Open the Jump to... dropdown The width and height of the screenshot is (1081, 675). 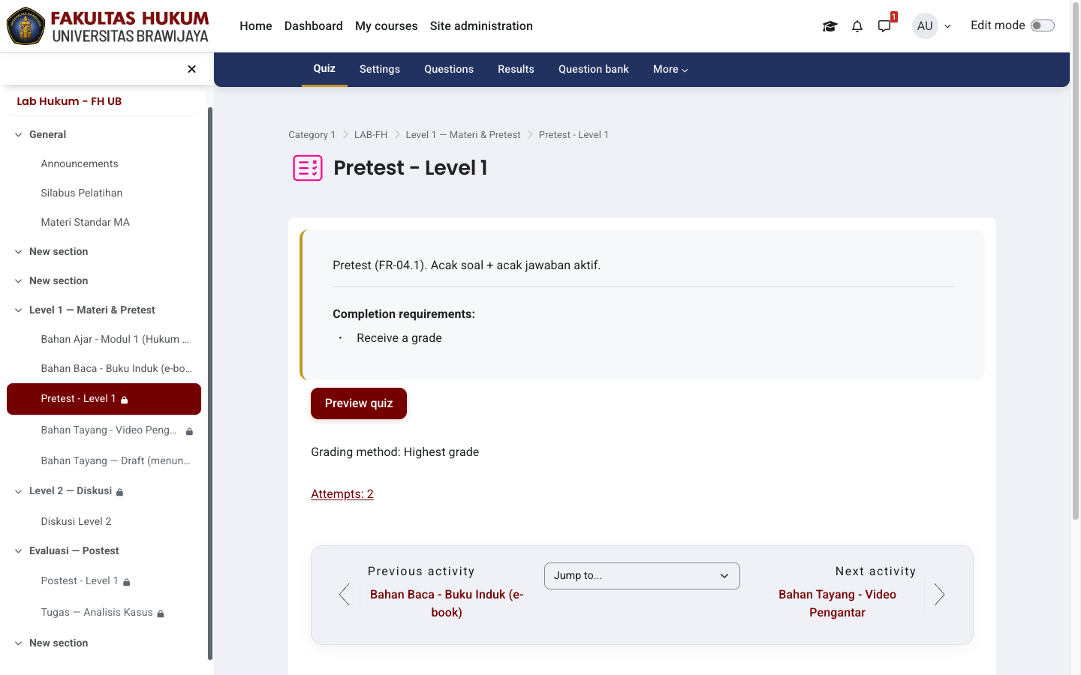point(642,576)
